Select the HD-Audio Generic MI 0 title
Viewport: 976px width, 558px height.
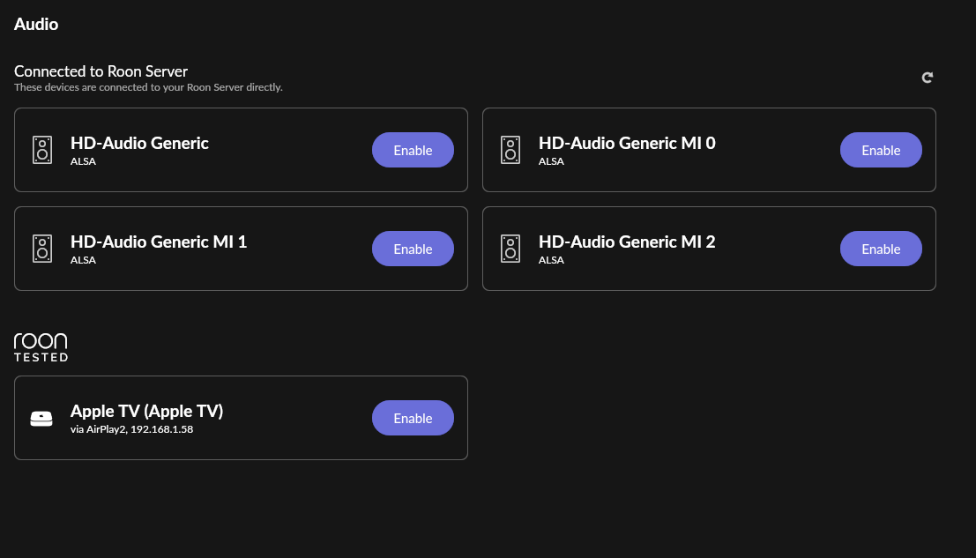[x=627, y=143]
